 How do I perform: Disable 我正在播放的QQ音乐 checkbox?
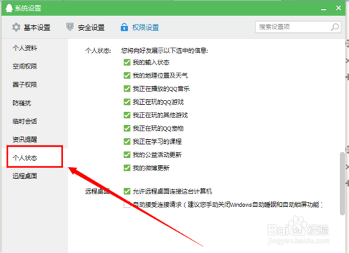127,89
